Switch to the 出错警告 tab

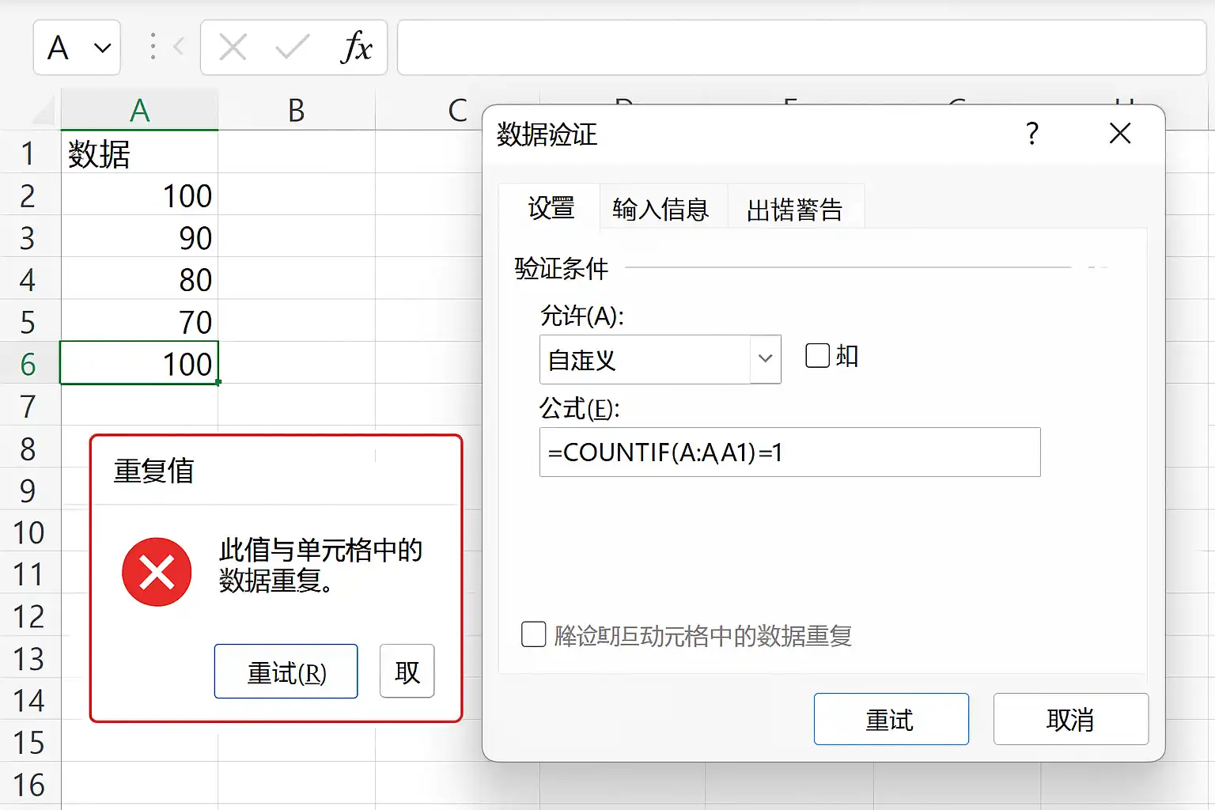795,210
